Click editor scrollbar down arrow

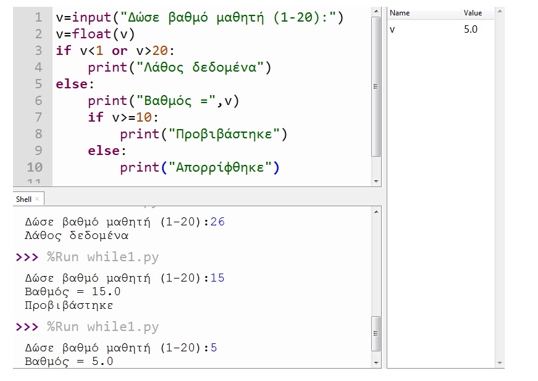pyautogui.click(x=376, y=182)
